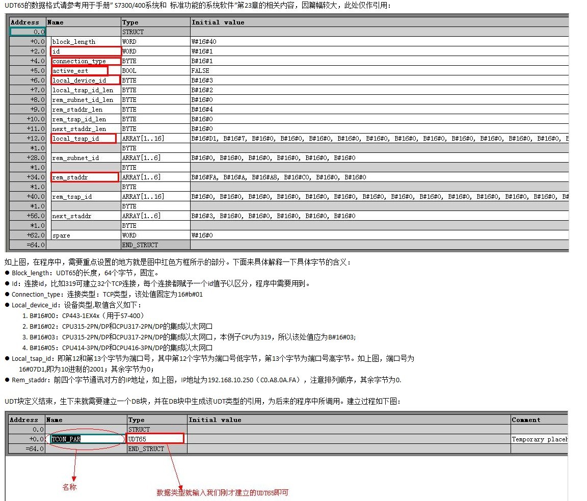Click the rem_tsap_id name cell
The height and width of the screenshot is (501, 587).
pos(86,197)
